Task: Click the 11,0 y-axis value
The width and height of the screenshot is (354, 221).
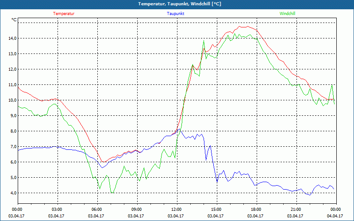Action: point(13,84)
